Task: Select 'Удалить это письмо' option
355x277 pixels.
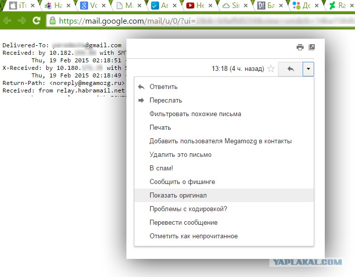Action: coord(180,155)
